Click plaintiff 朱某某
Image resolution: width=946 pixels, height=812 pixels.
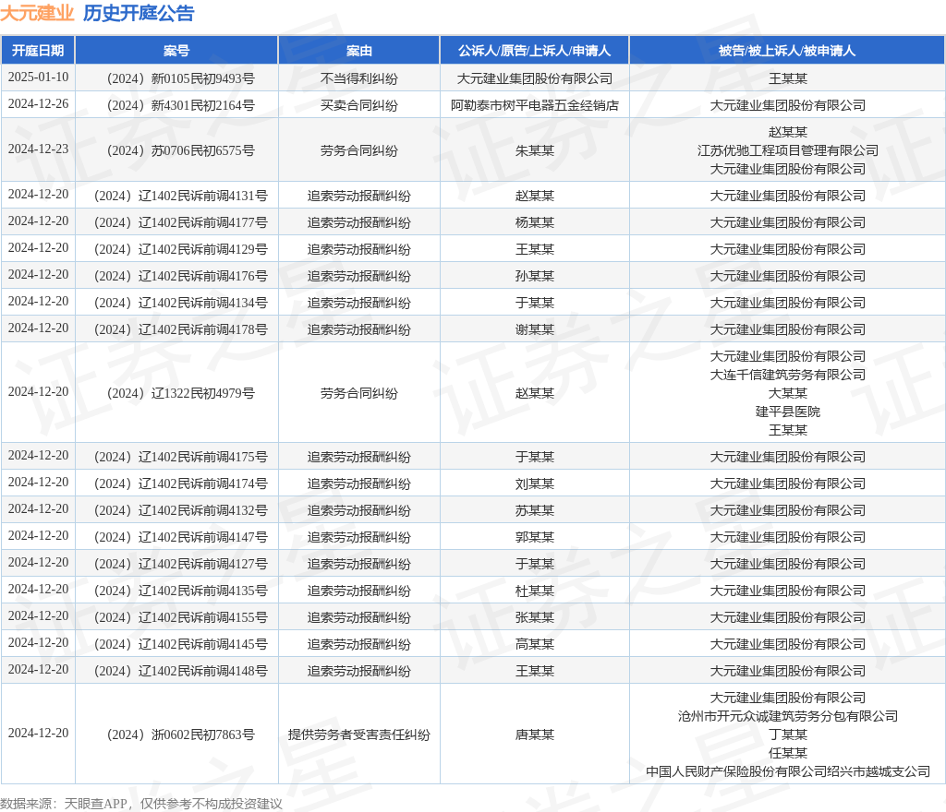coord(535,150)
